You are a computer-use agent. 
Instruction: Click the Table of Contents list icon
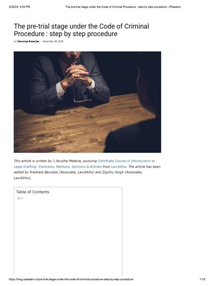(19, 198)
